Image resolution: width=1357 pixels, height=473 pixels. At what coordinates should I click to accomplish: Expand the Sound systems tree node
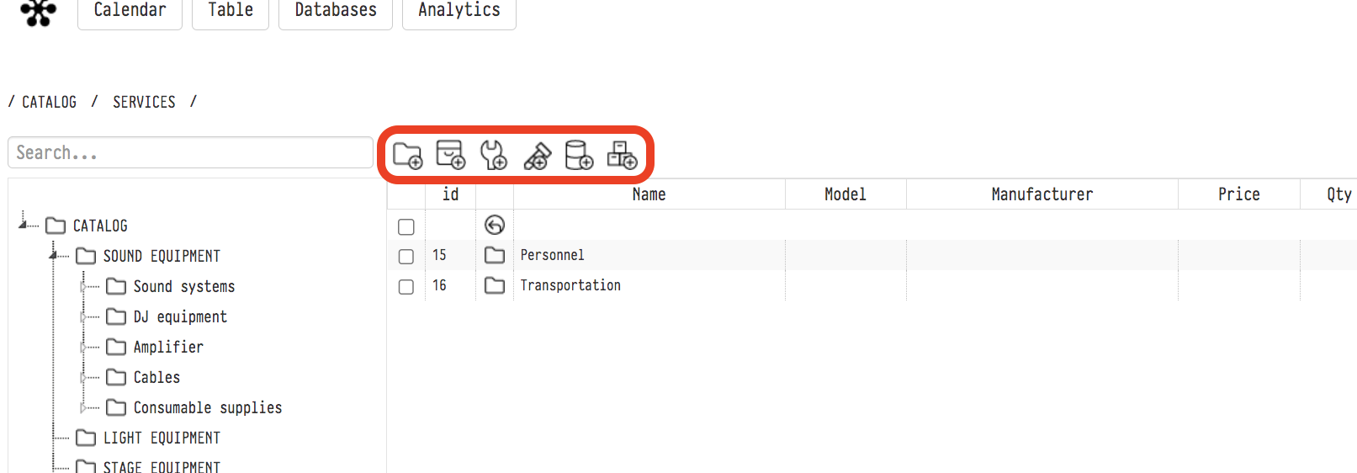(83, 287)
